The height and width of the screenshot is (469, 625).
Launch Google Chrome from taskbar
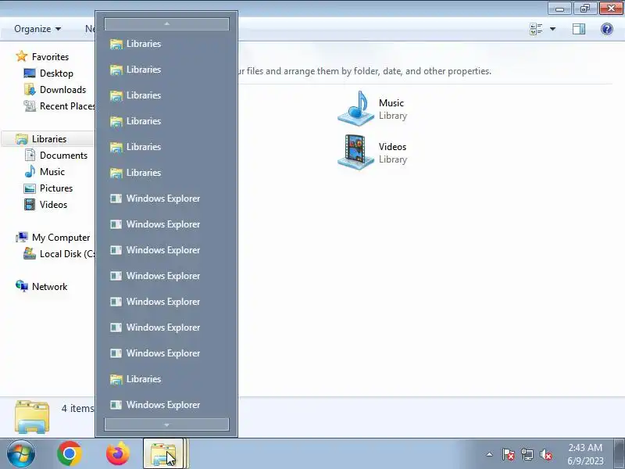point(70,454)
